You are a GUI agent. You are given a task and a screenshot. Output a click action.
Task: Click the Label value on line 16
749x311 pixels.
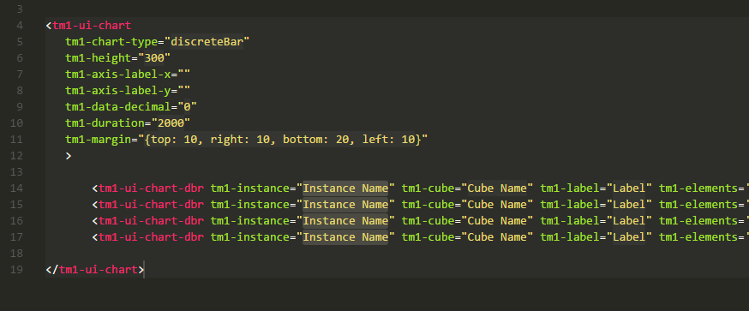[x=629, y=221]
